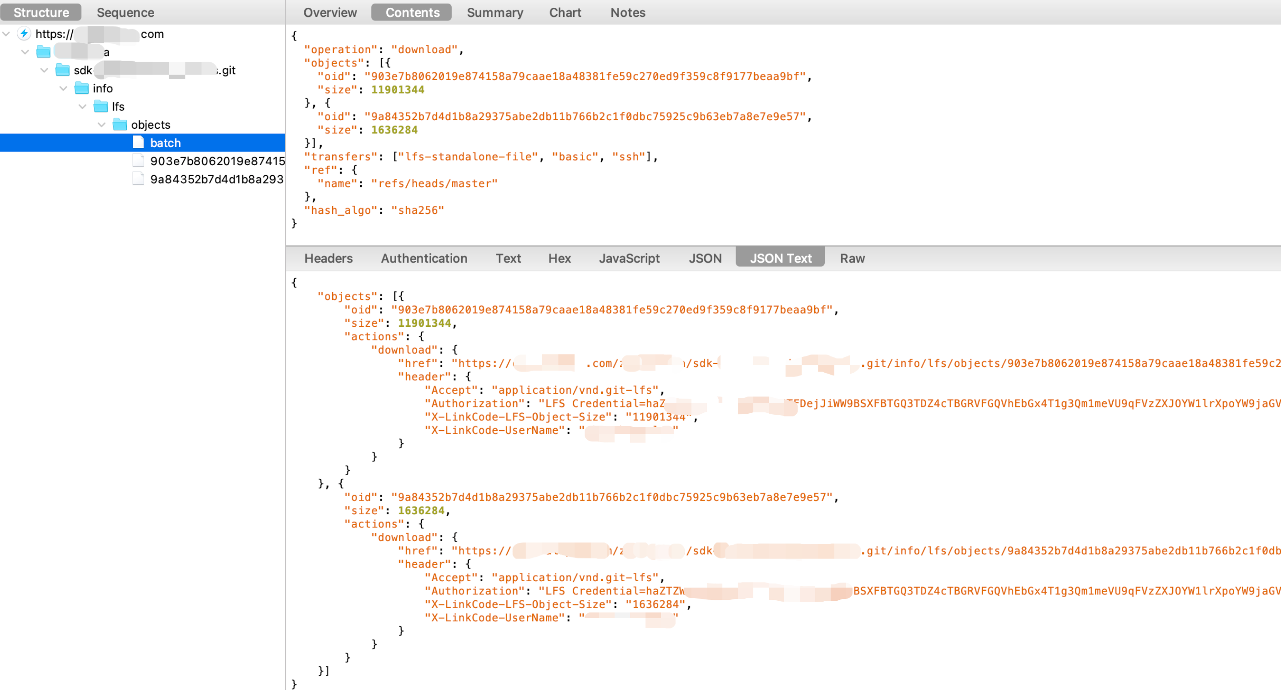This screenshot has width=1281, height=690.
Task: Click the batch file icon
Action: pyautogui.click(x=139, y=143)
